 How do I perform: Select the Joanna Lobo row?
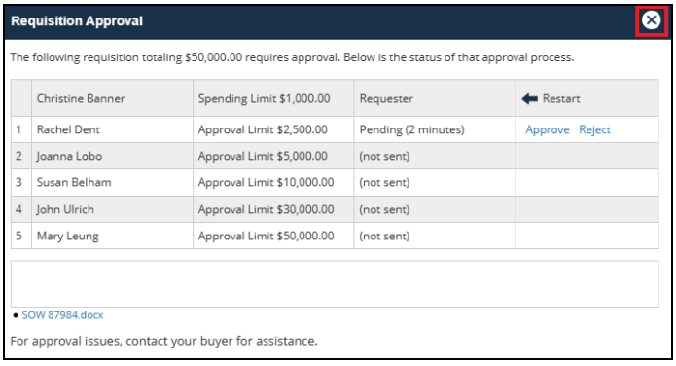coord(335,156)
